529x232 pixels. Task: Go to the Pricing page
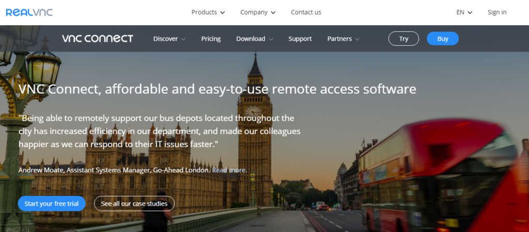[x=211, y=39]
